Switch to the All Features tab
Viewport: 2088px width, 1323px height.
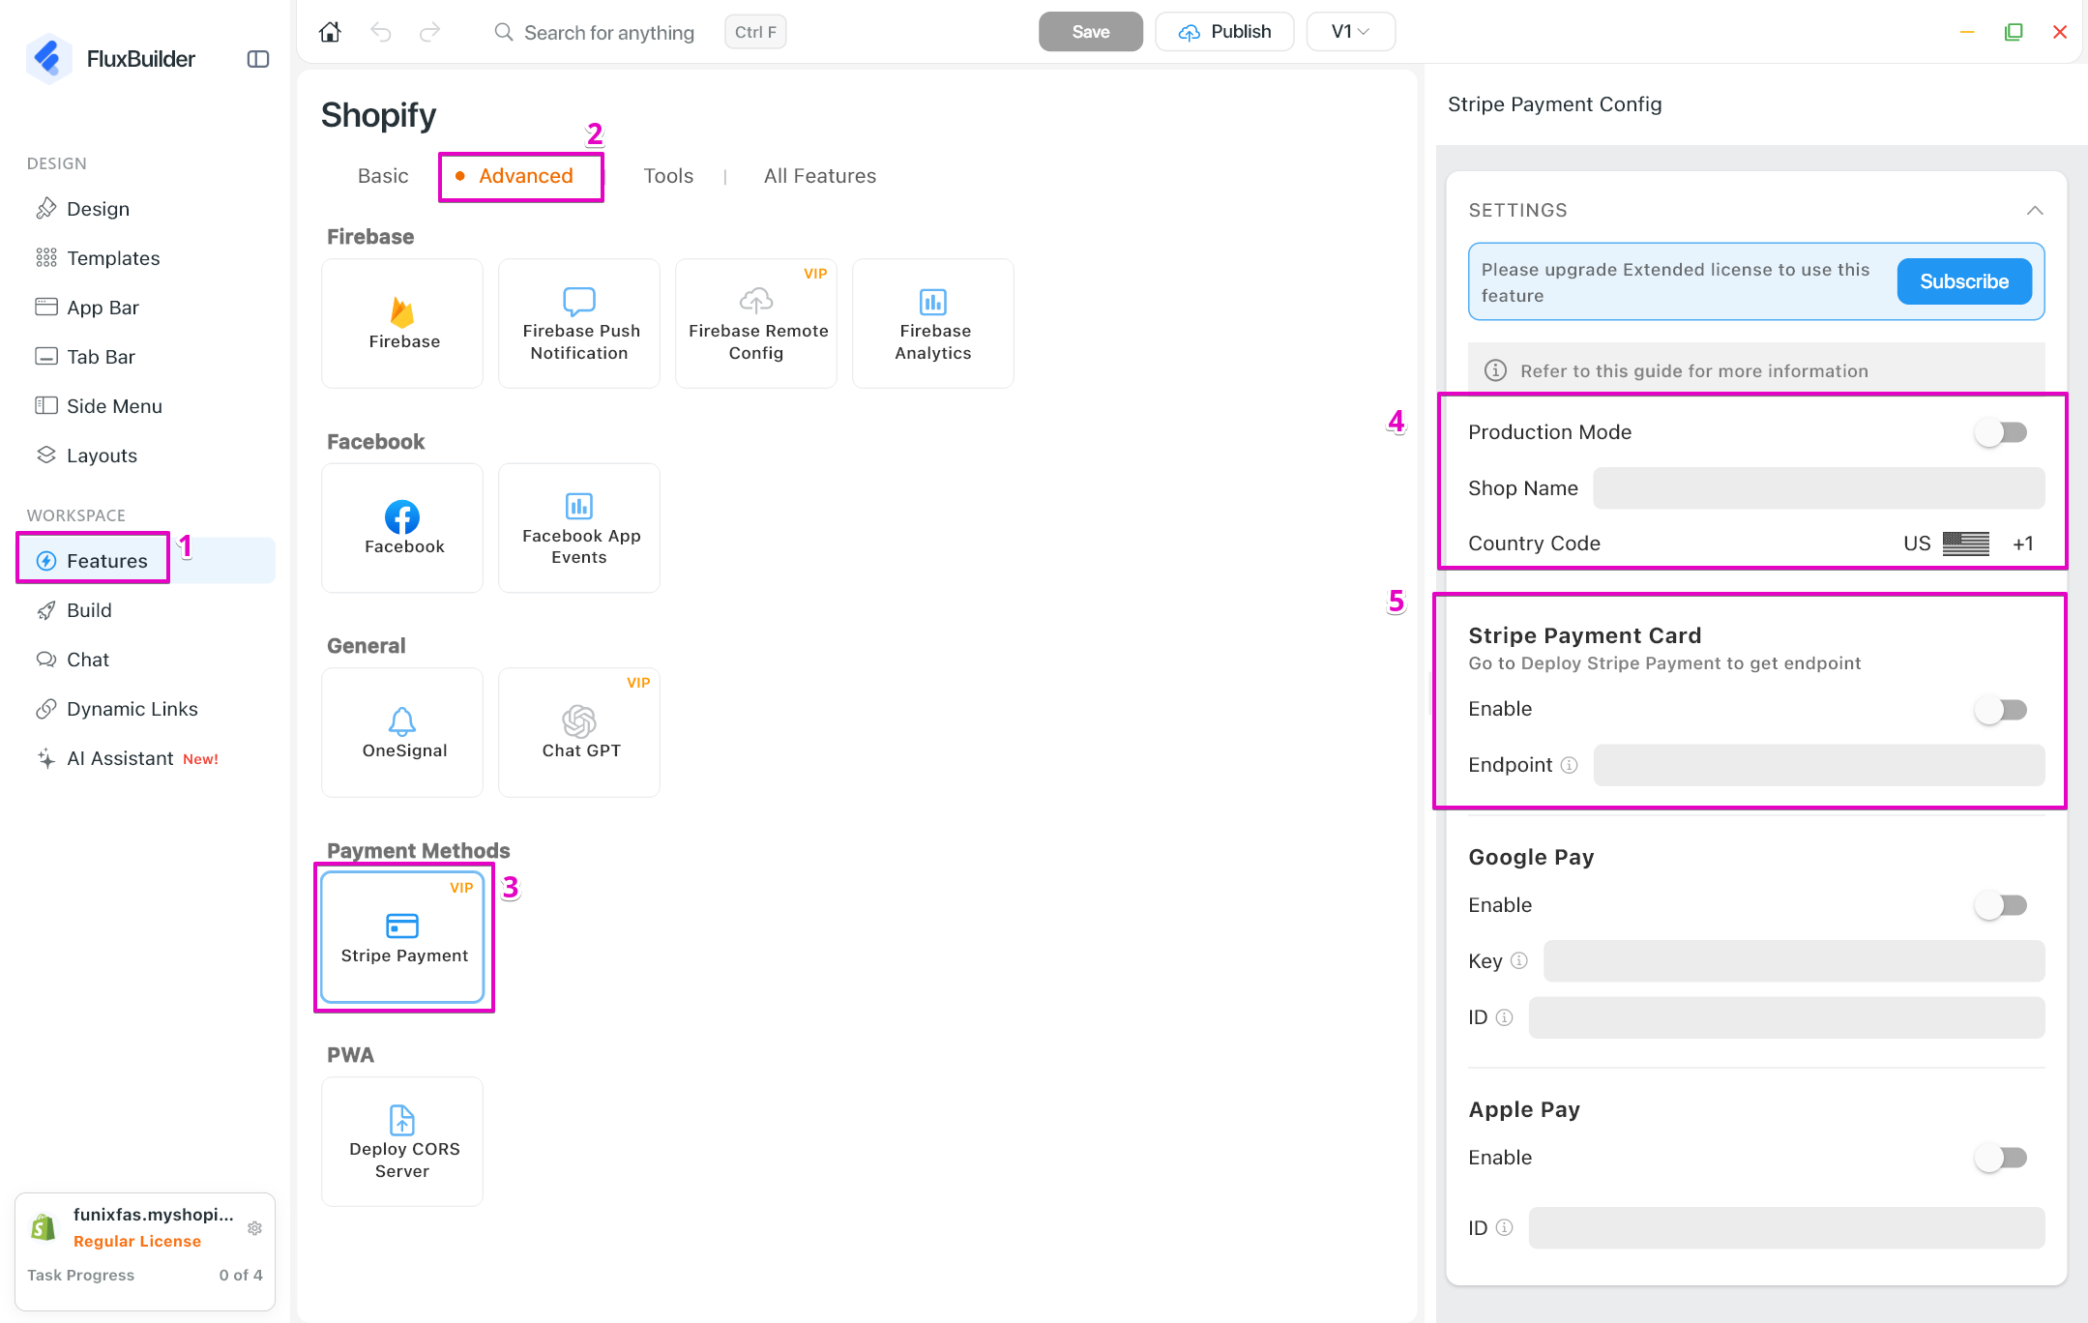click(820, 176)
